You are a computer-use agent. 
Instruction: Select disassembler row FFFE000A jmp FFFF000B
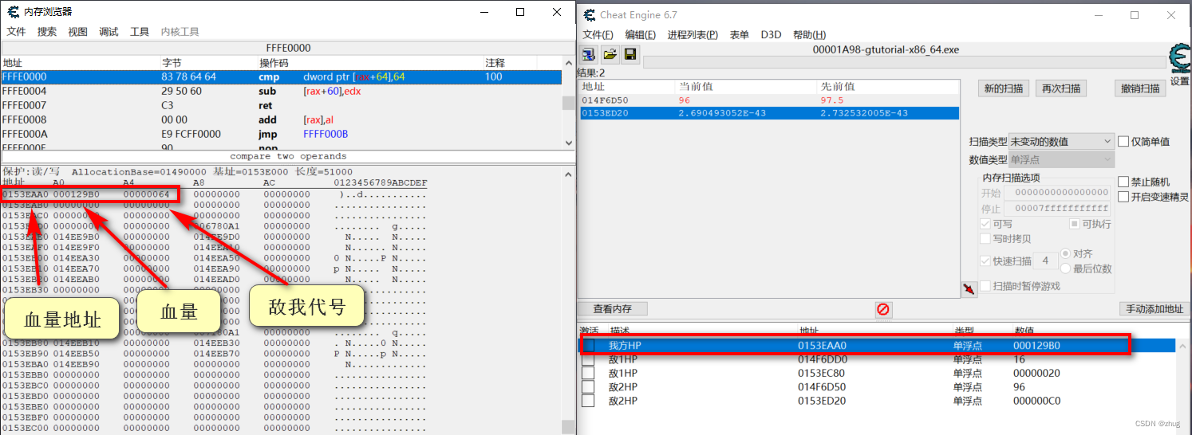(281, 134)
